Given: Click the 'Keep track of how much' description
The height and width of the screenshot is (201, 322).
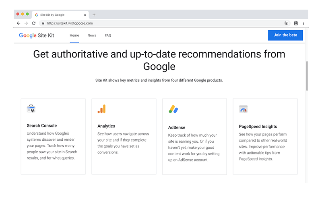Looking at the screenshot, I should click(x=194, y=148).
